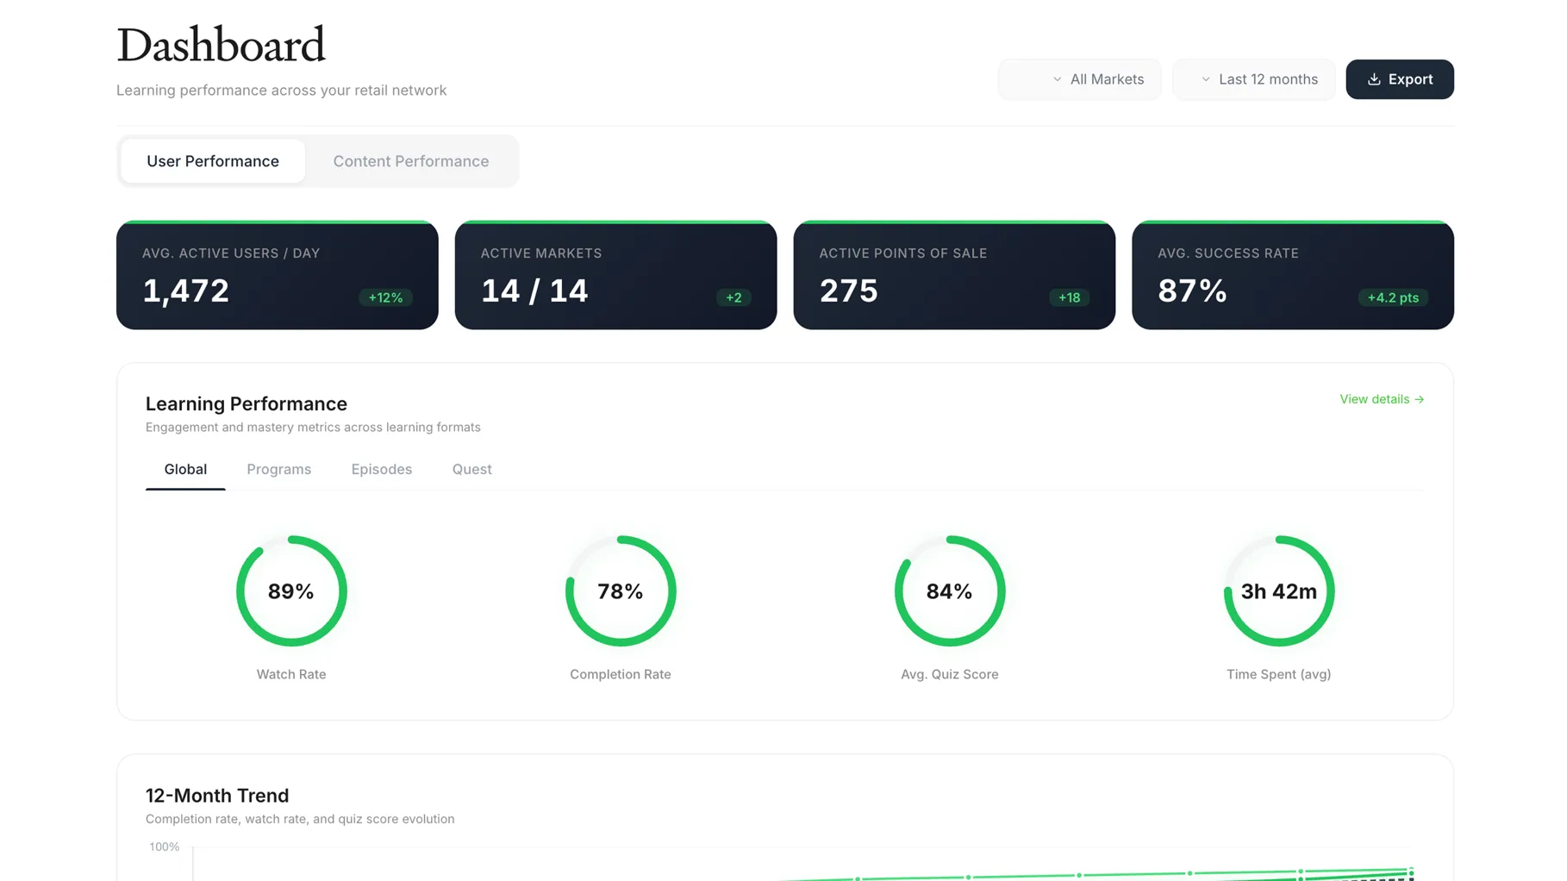Select the User Performance tab

click(212, 161)
